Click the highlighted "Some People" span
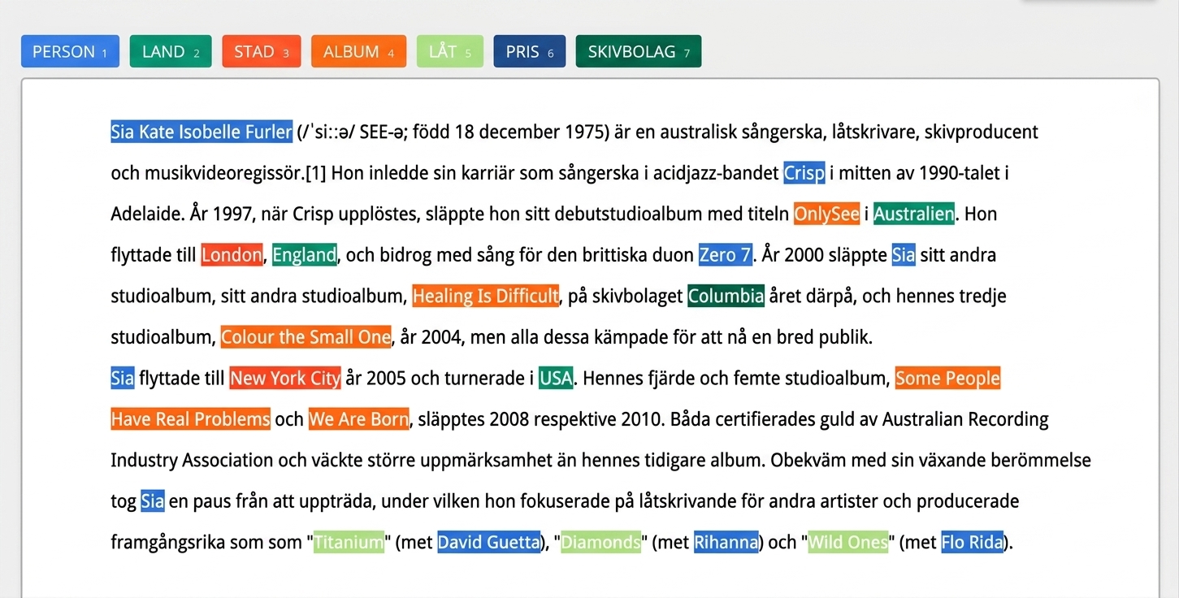Screen dimensions: 1179x598 point(947,378)
